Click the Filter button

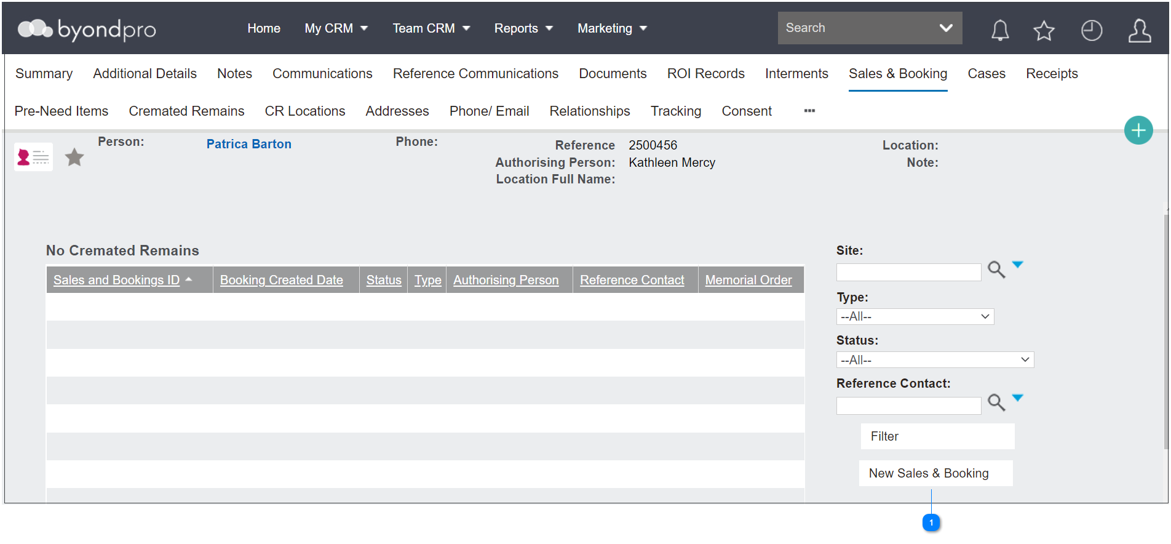pyautogui.click(x=937, y=436)
